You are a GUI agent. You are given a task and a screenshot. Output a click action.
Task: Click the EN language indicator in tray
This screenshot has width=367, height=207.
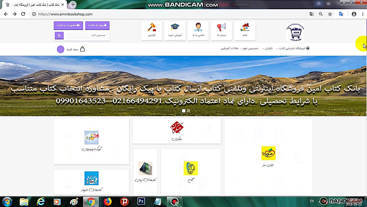click(312, 201)
